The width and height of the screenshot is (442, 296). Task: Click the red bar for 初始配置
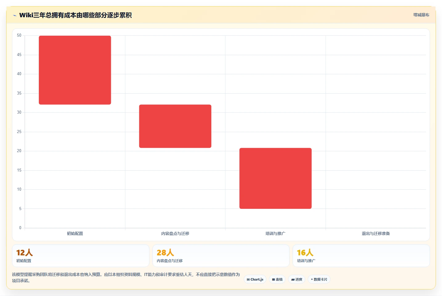(x=75, y=70)
